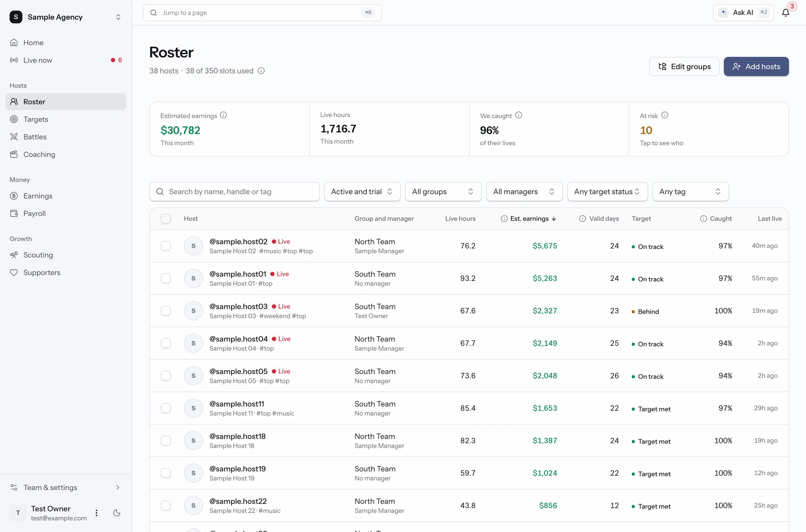Screen dimensions: 806x532
Task: Open Test Owner options menu dots
Action: tap(96, 513)
